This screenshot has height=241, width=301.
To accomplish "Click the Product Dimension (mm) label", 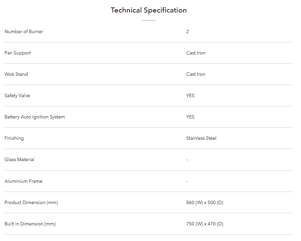I will coord(31,202).
